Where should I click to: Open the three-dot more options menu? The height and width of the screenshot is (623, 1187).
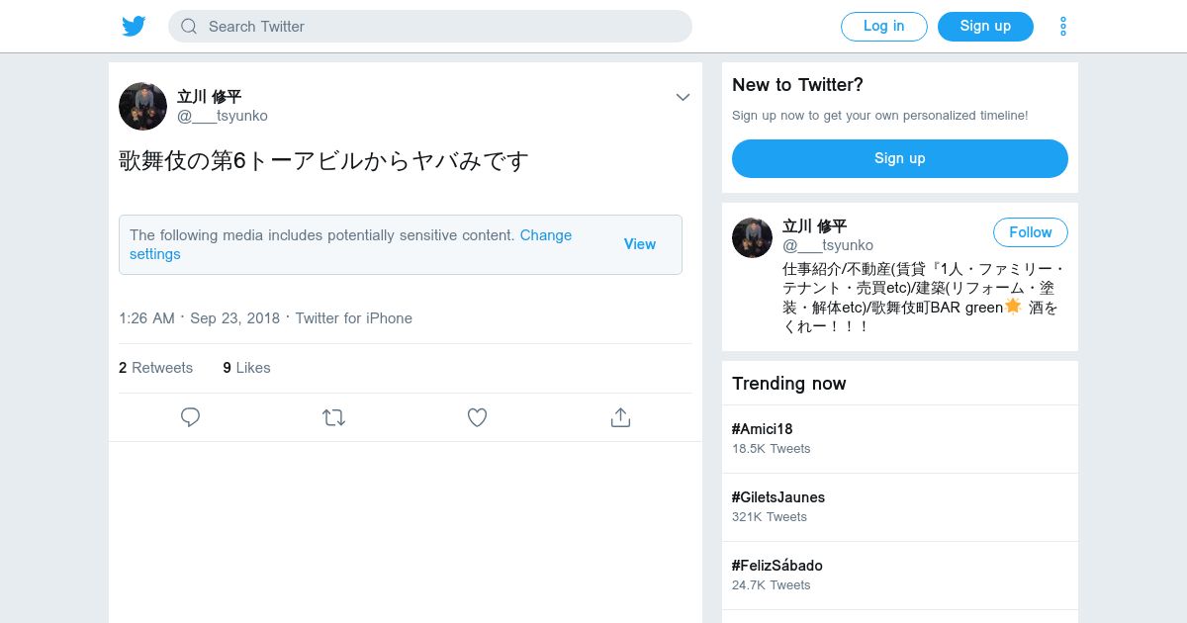pyautogui.click(x=1063, y=27)
